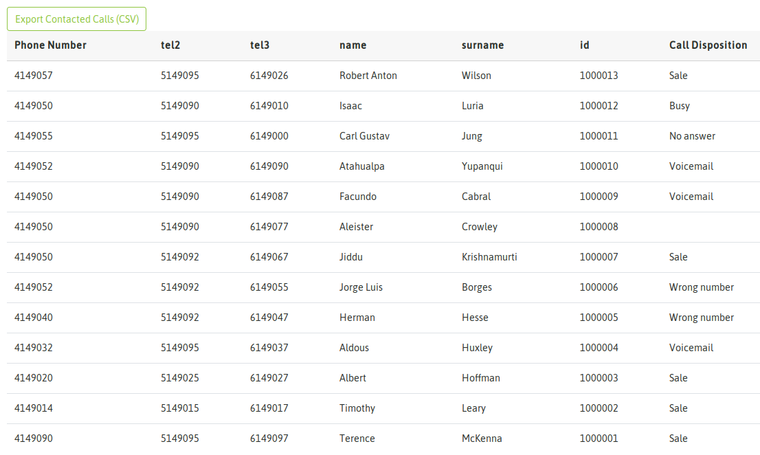Click phone 6149087 in Facundo row
Viewport: 760px width, 455px height.
[x=269, y=197]
